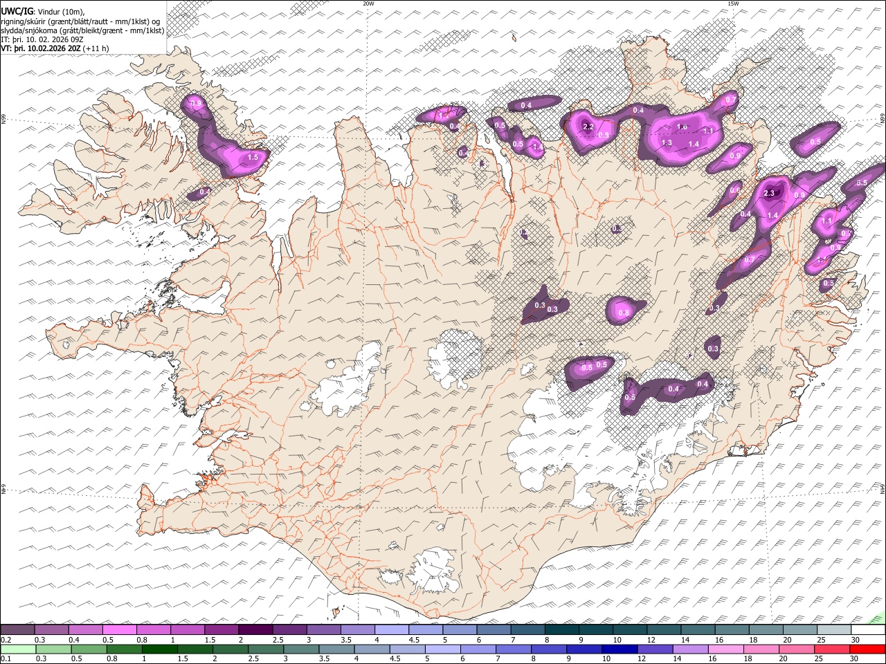This screenshot has width=886, height=664.
Task: Click the magenta 1 swatch in upper legend
Action: point(188,630)
